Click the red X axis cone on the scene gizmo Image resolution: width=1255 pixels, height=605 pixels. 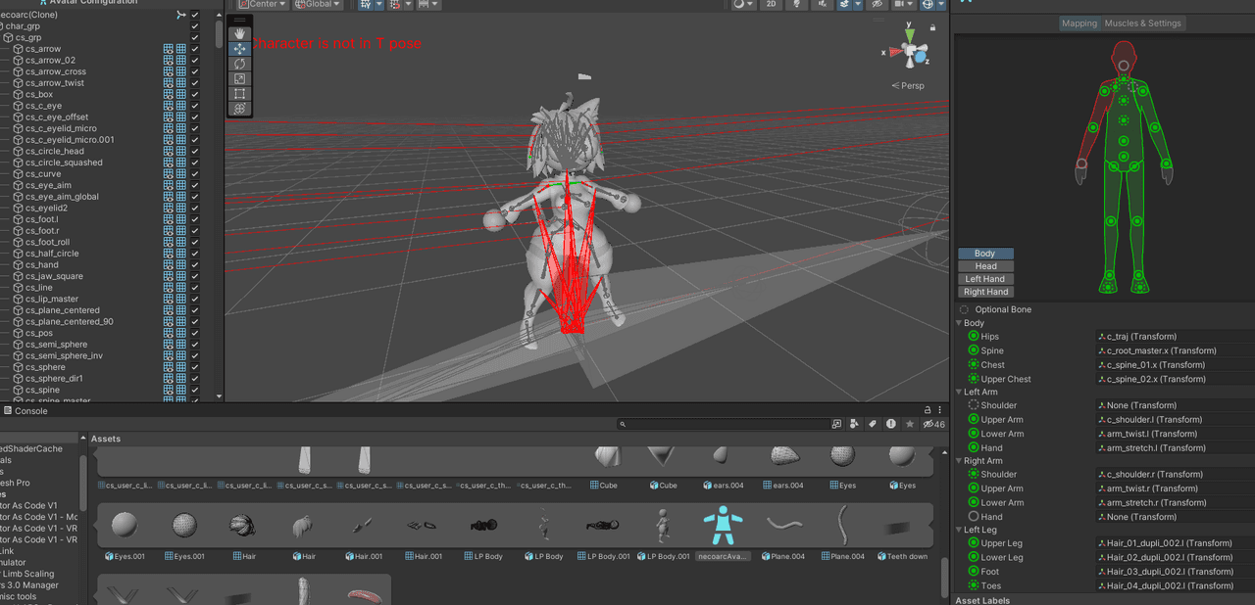[x=896, y=52]
